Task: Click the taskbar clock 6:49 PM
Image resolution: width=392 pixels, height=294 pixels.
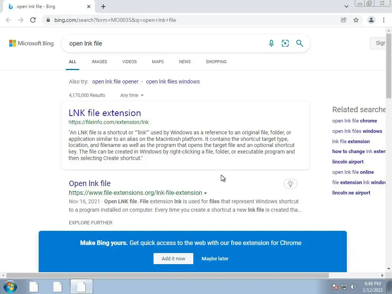Action: (372, 284)
